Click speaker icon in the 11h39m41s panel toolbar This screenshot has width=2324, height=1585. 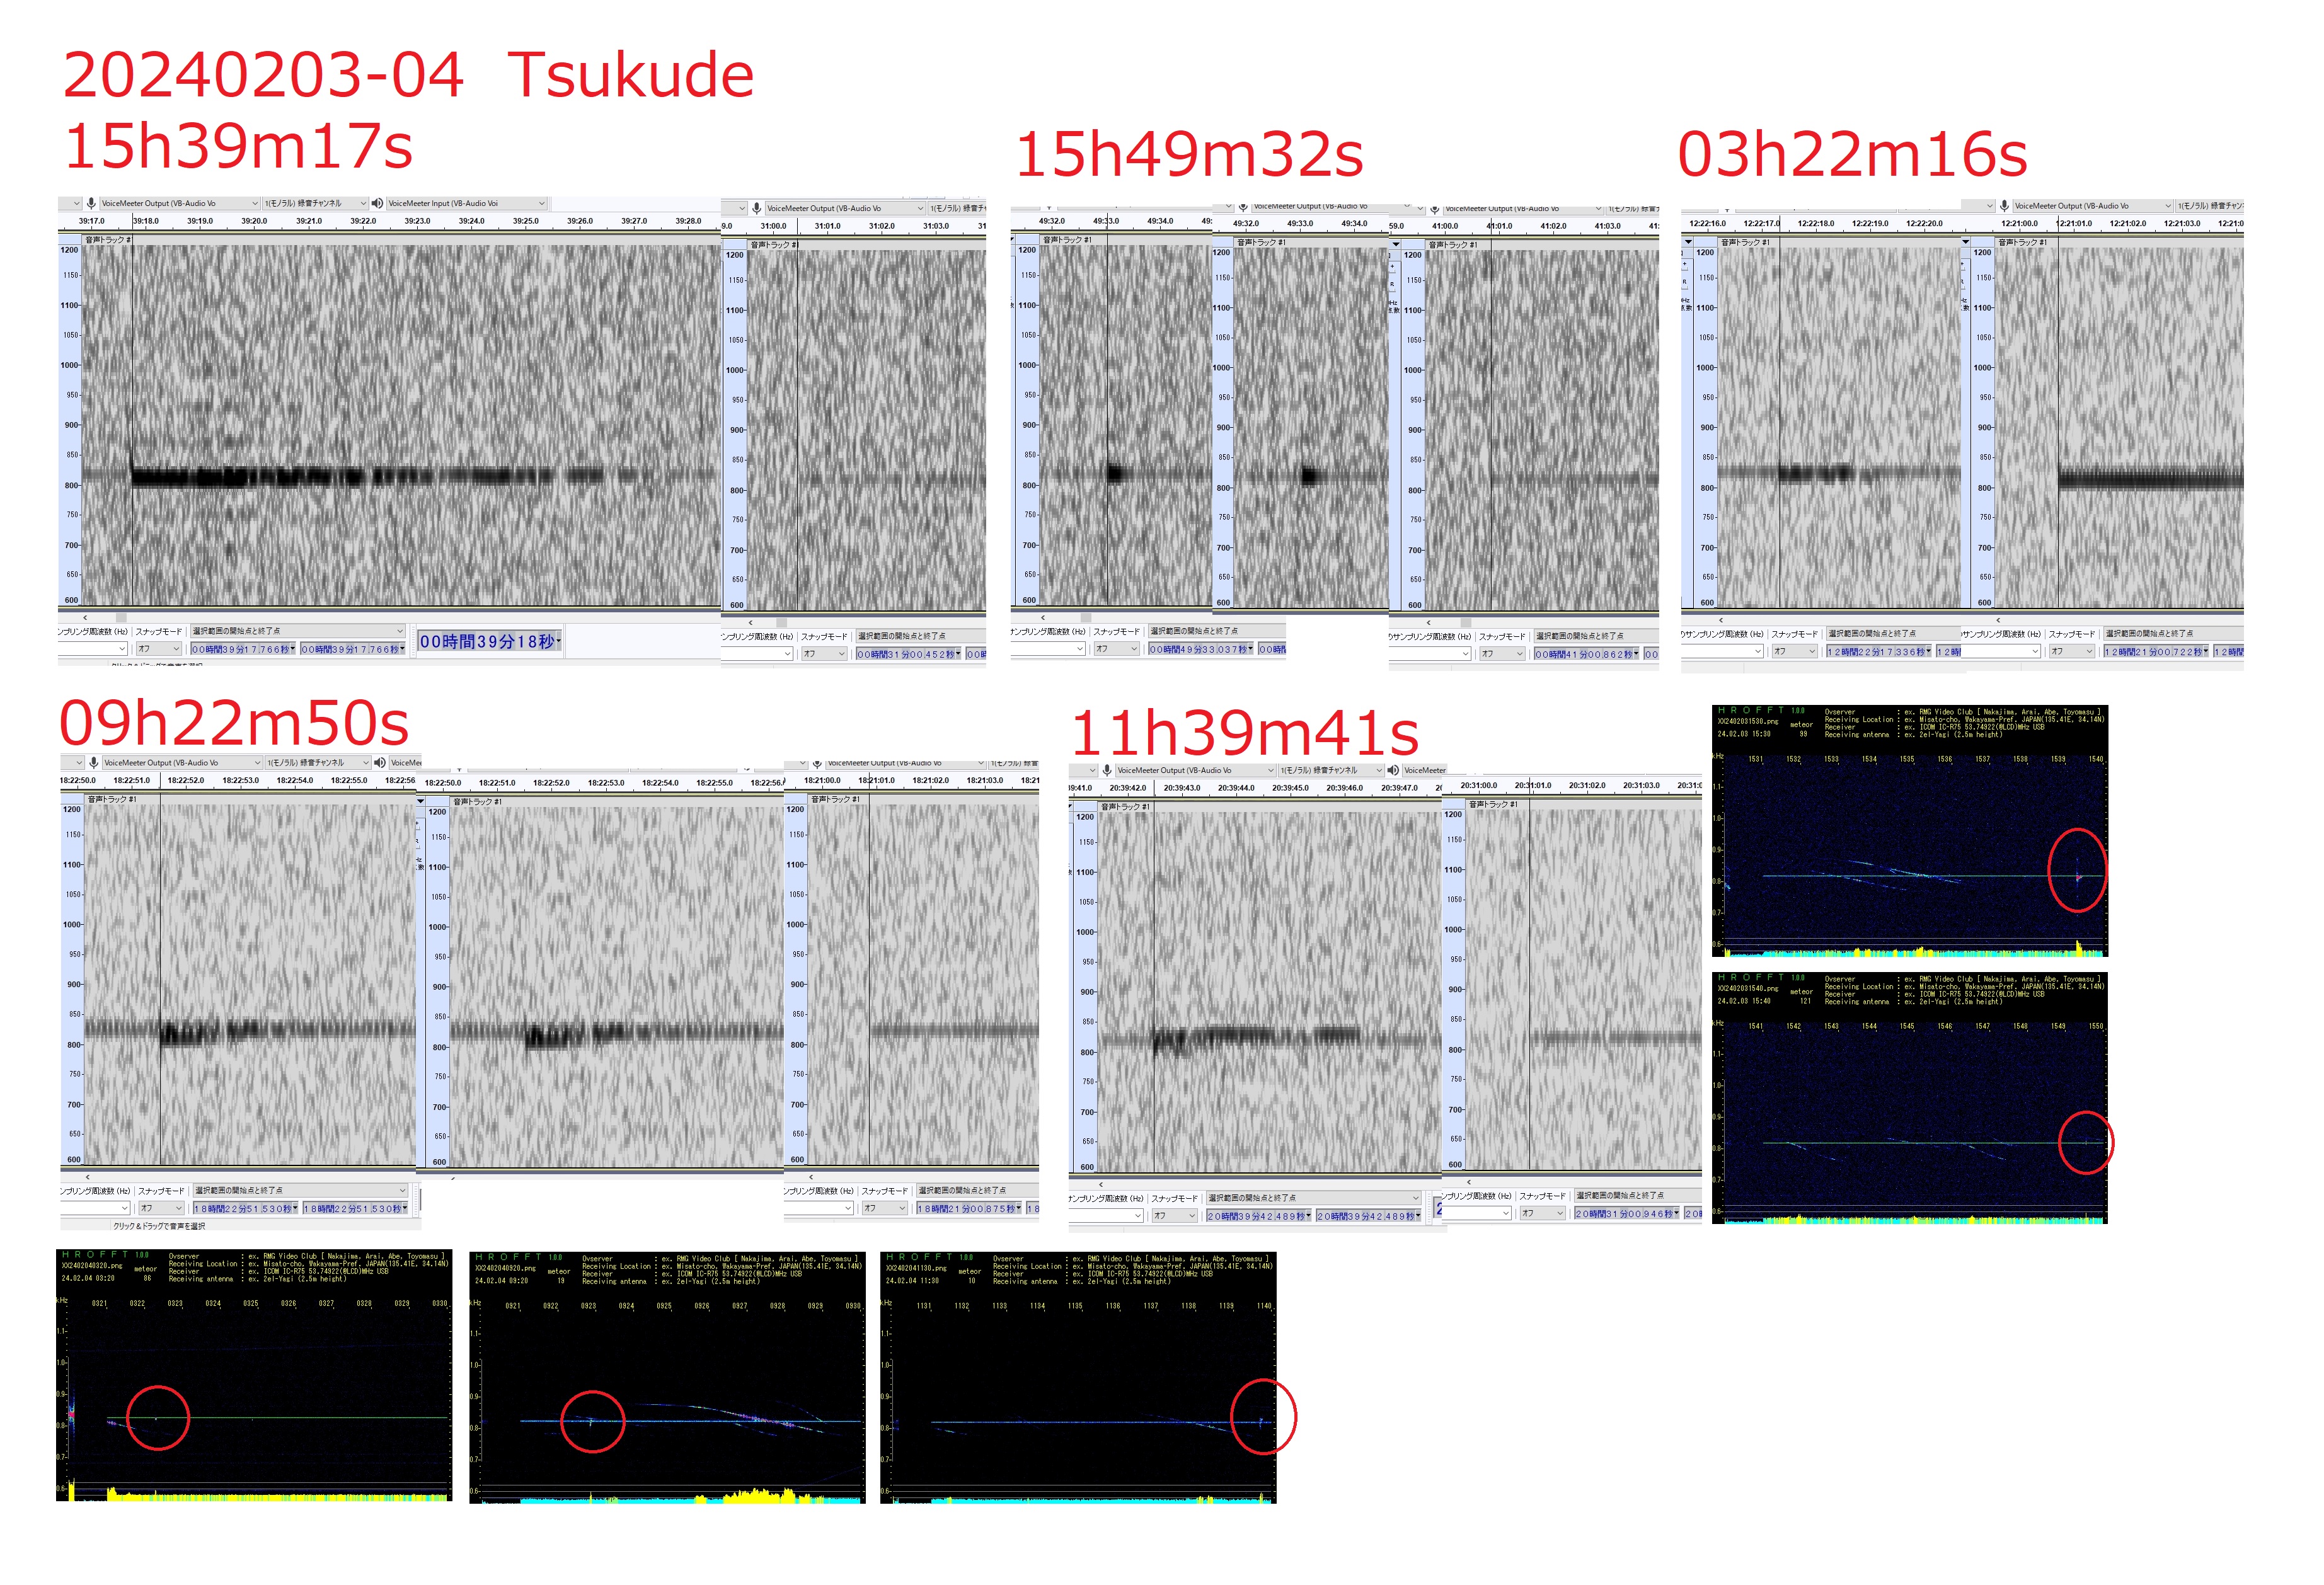(1393, 770)
